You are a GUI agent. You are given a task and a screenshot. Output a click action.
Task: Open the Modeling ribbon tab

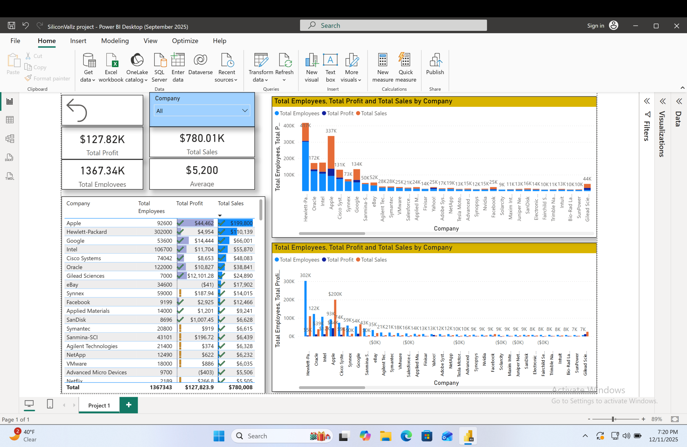click(115, 41)
